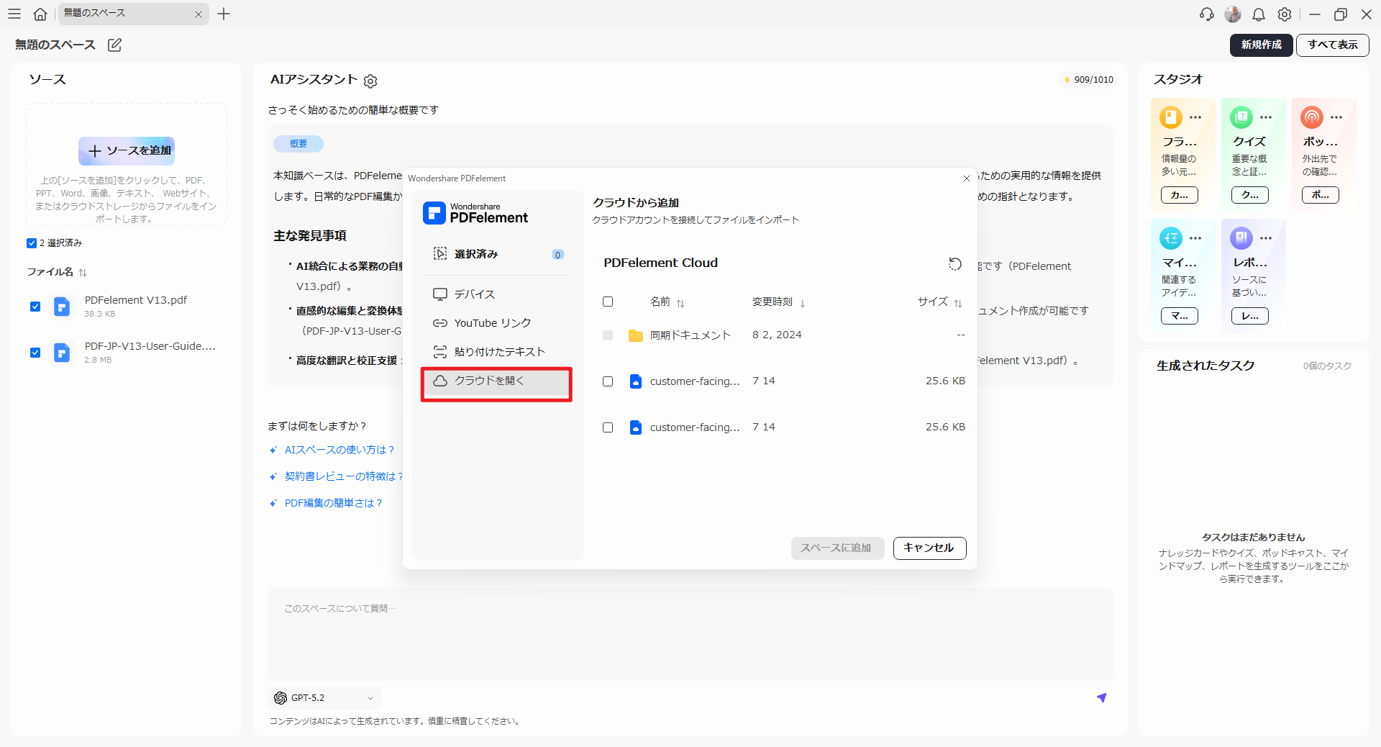Screen dimensions: 1381x747
Task: Sort cloud files by modified time
Action: (803, 303)
